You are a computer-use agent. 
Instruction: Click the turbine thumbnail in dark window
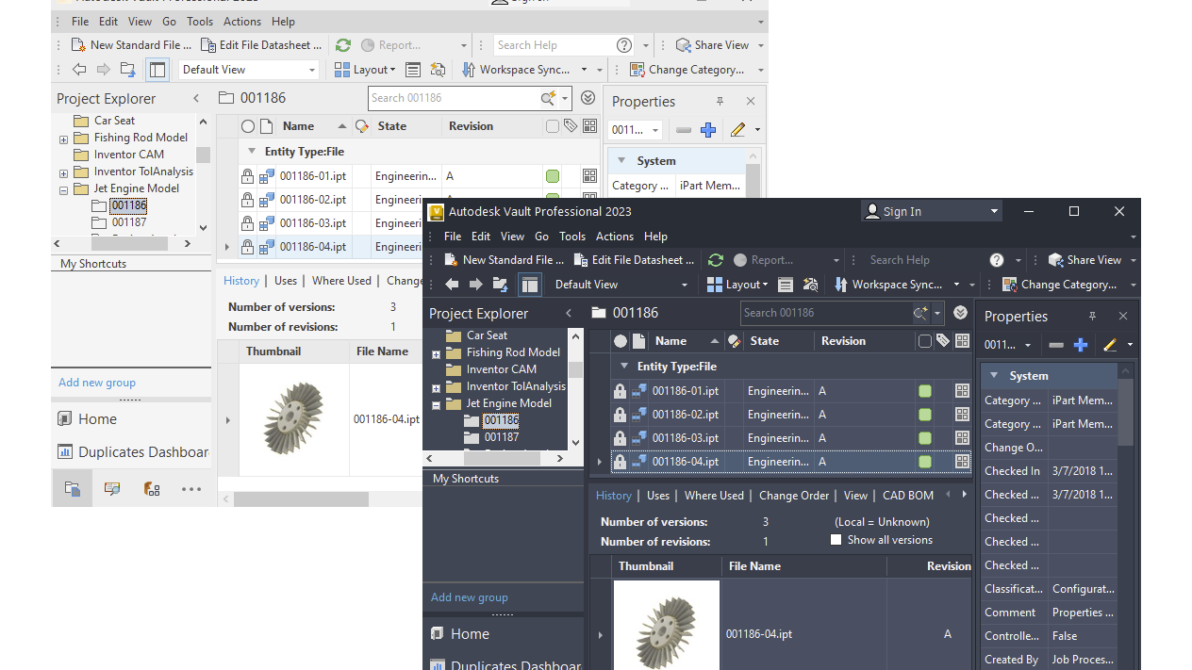[667, 626]
